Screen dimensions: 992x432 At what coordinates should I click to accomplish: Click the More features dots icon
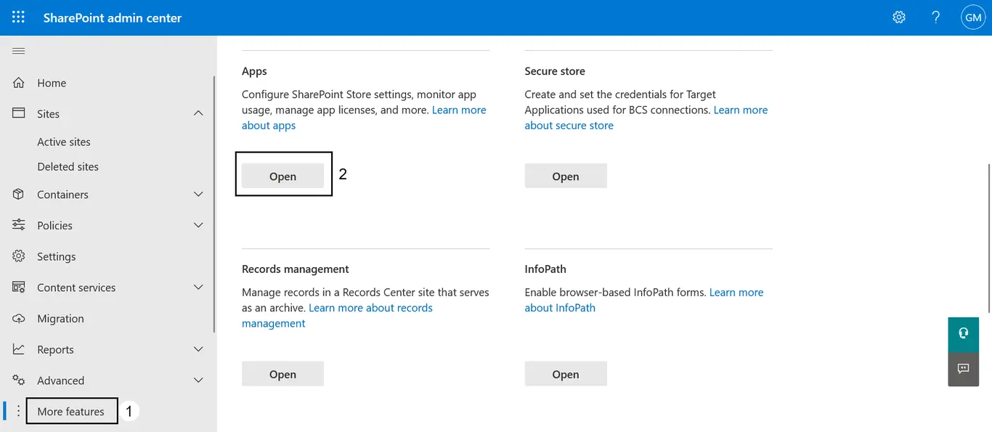(19, 412)
